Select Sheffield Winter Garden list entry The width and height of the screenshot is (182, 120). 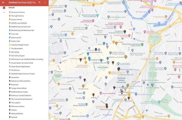pyautogui.click(x=19, y=92)
